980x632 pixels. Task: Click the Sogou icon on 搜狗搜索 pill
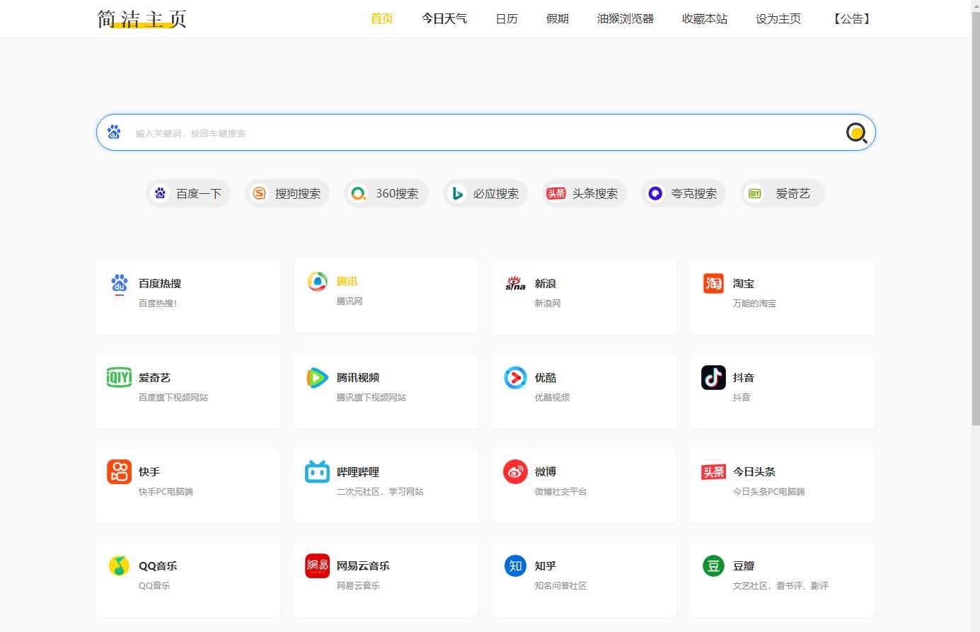click(x=260, y=193)
